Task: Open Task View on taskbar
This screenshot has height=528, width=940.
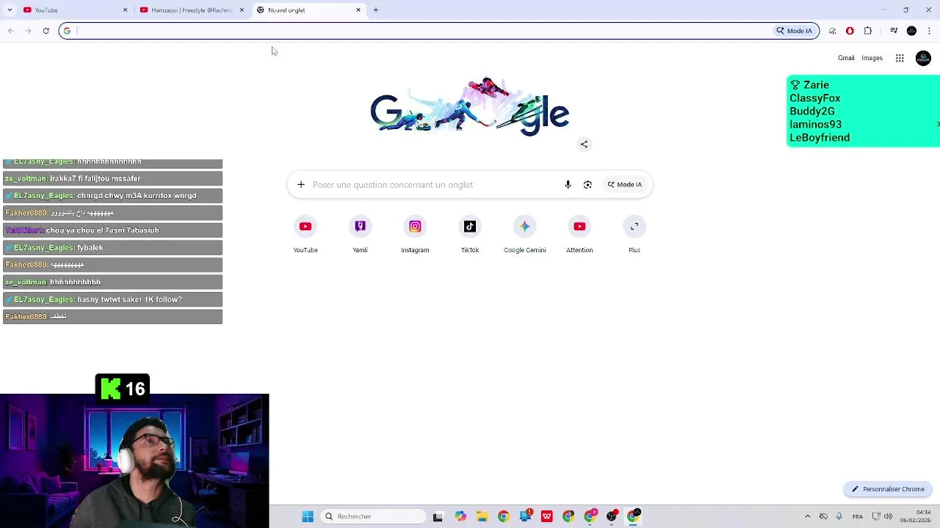Action: (438, 516)
